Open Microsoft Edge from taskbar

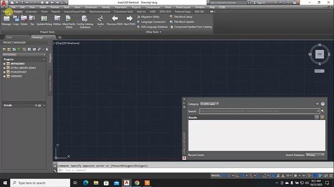[86, 183]
